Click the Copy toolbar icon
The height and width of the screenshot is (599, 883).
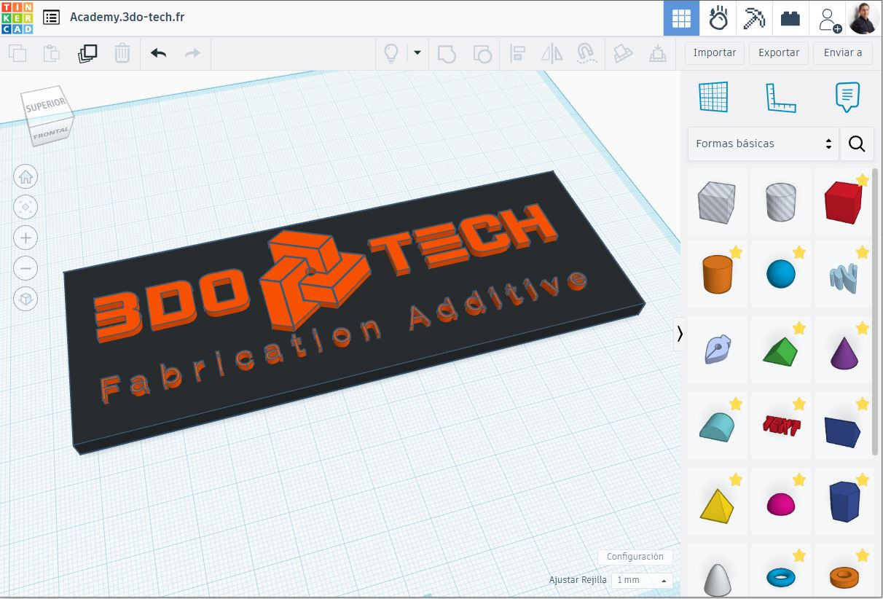pyautogui.click(x=17, y=53)
